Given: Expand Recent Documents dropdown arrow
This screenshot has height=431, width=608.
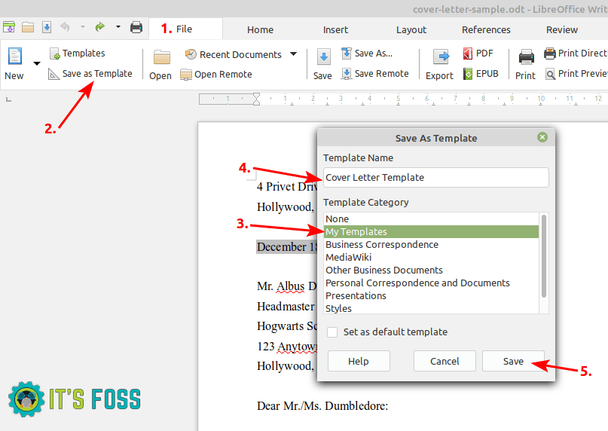Looking at the screenshot, I should pyautogui.click(x=293, y=54).
